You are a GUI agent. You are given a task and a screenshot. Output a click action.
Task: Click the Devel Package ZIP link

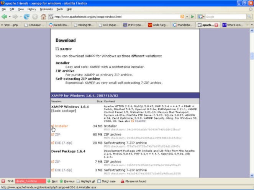(57, 162)
